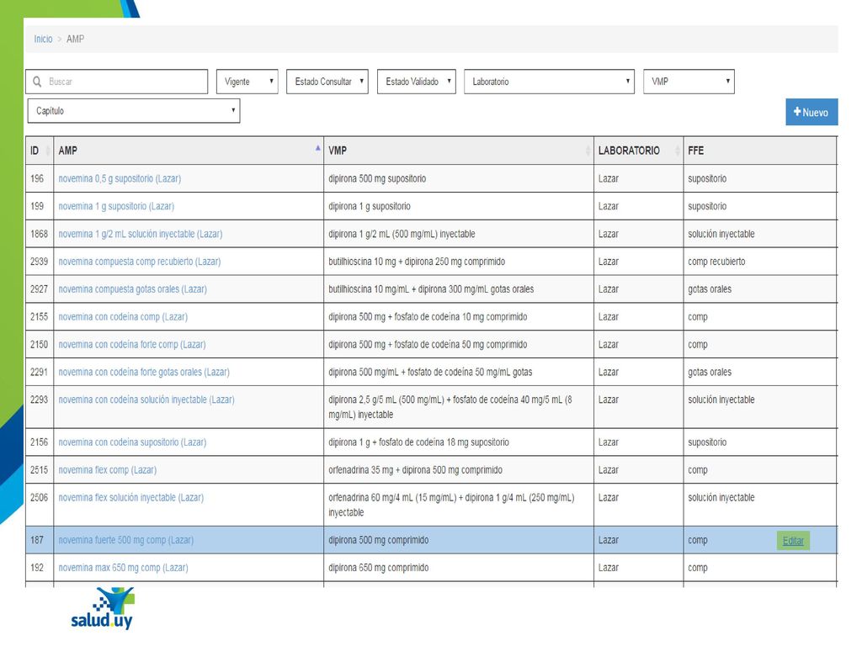Open the Capítulo dropdown
This screenshot has width=862, height=646.
tap(134, 111)
